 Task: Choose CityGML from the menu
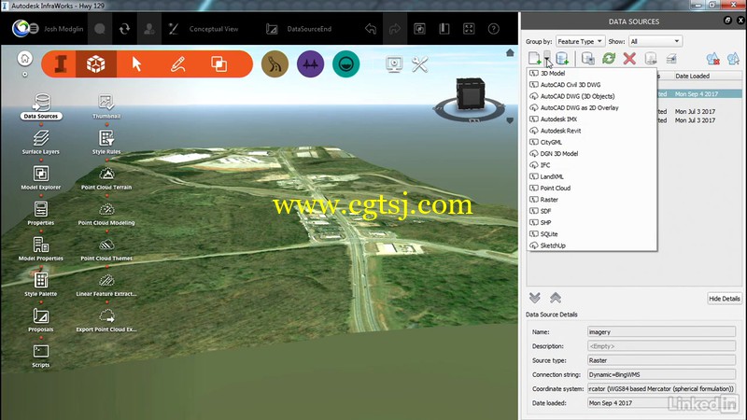(592, 142)
